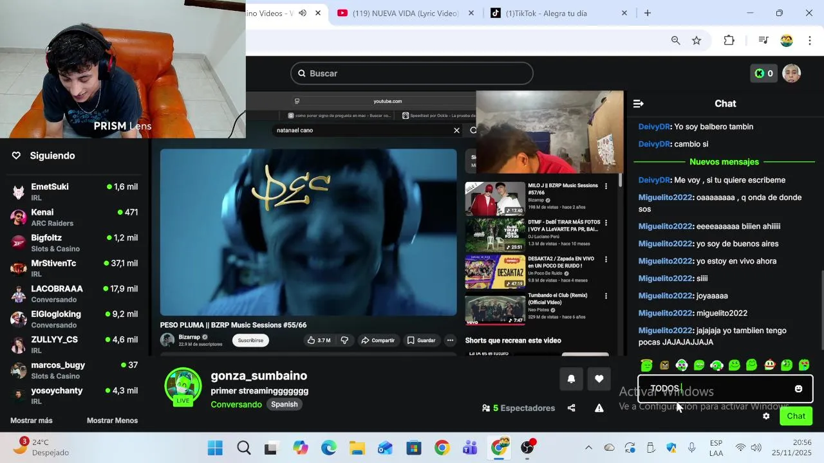
Task: Click the DTMF video thumbnail
Action: [495, 235]
